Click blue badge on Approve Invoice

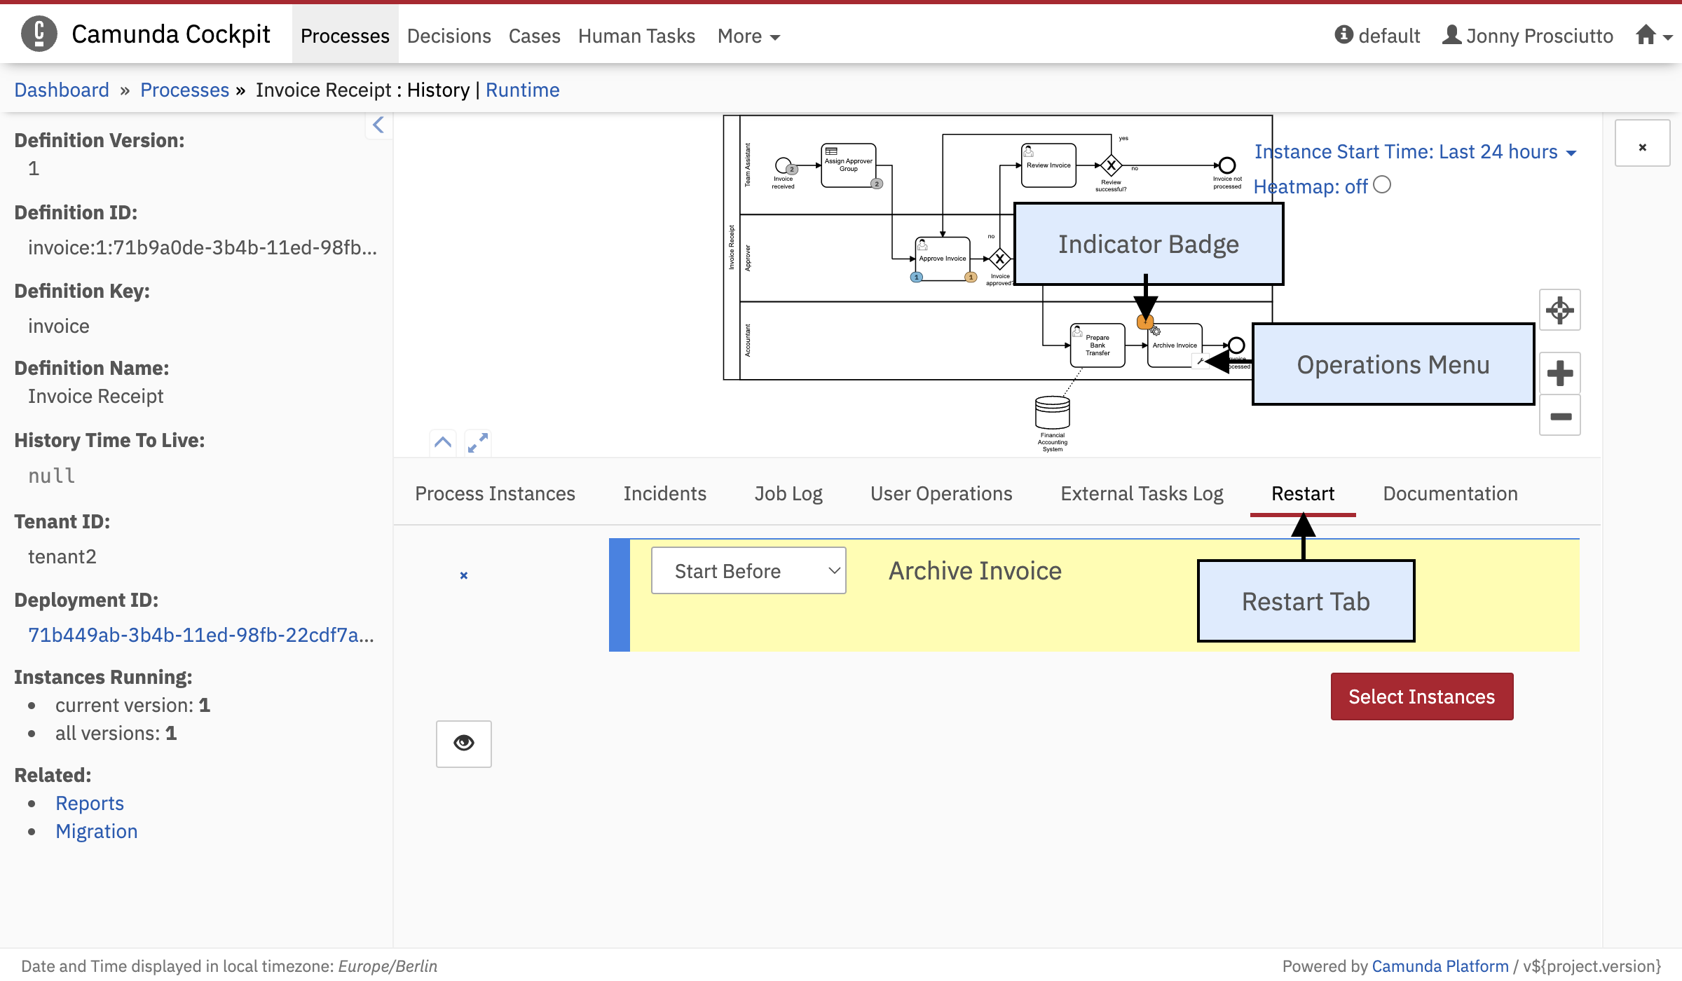pyautogui.click(x=916, y=277)
